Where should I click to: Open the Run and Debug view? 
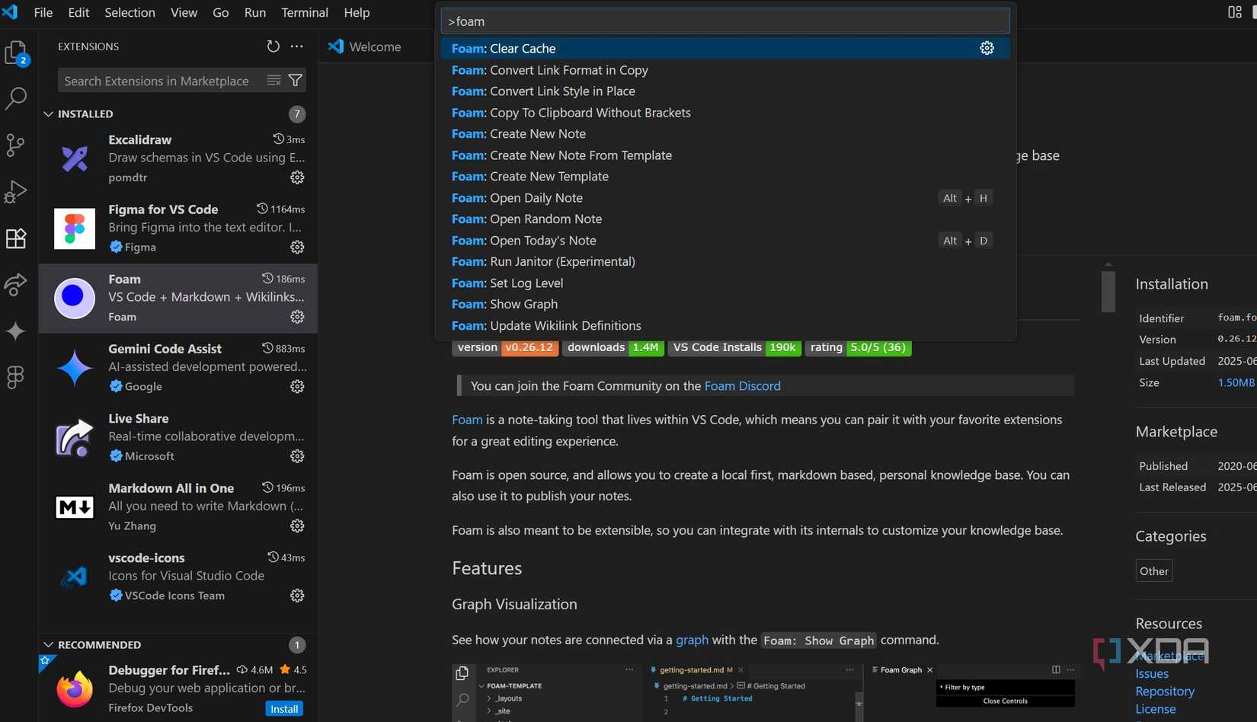(16, 192)
